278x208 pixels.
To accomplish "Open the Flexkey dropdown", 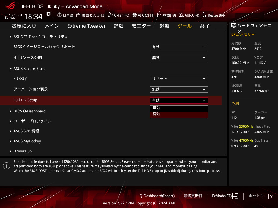I will click(179, 79).
